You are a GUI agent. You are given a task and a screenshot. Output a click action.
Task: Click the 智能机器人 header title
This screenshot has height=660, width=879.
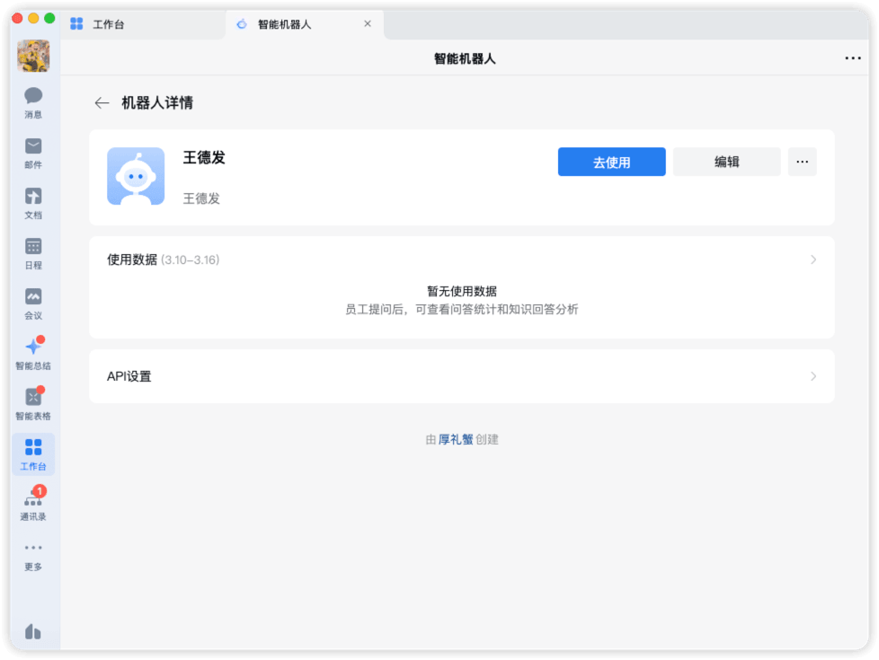pyautogui.click(x=464, y=59)
